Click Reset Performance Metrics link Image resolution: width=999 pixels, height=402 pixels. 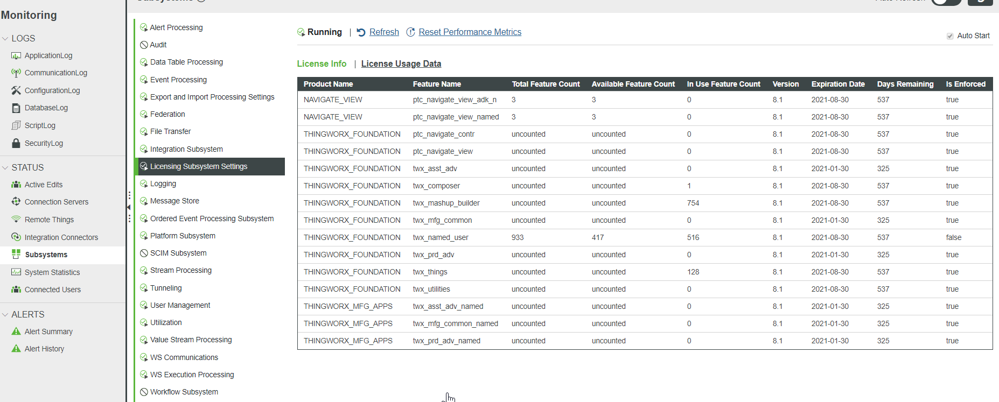pos(470,32)
